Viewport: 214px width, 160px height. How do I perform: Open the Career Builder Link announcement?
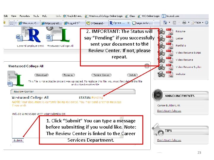(x=169, y=105)
